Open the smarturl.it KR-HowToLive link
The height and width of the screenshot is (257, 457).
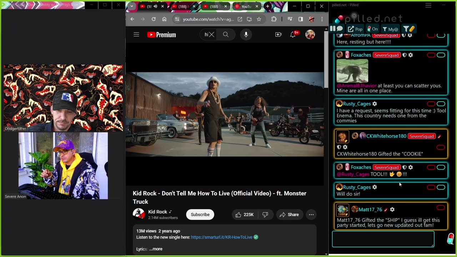click(222, 237)
